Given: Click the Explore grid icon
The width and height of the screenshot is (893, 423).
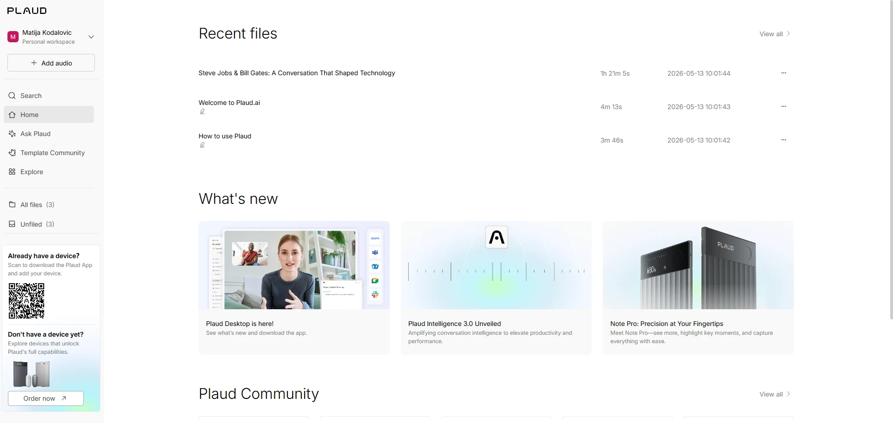Looking at the screenshot, I should [x=12, y=172].
